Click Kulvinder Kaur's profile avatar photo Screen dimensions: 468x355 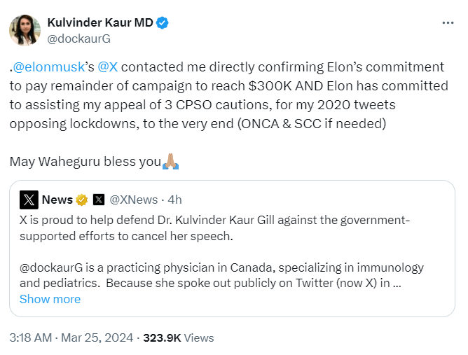tap(24, 29)
